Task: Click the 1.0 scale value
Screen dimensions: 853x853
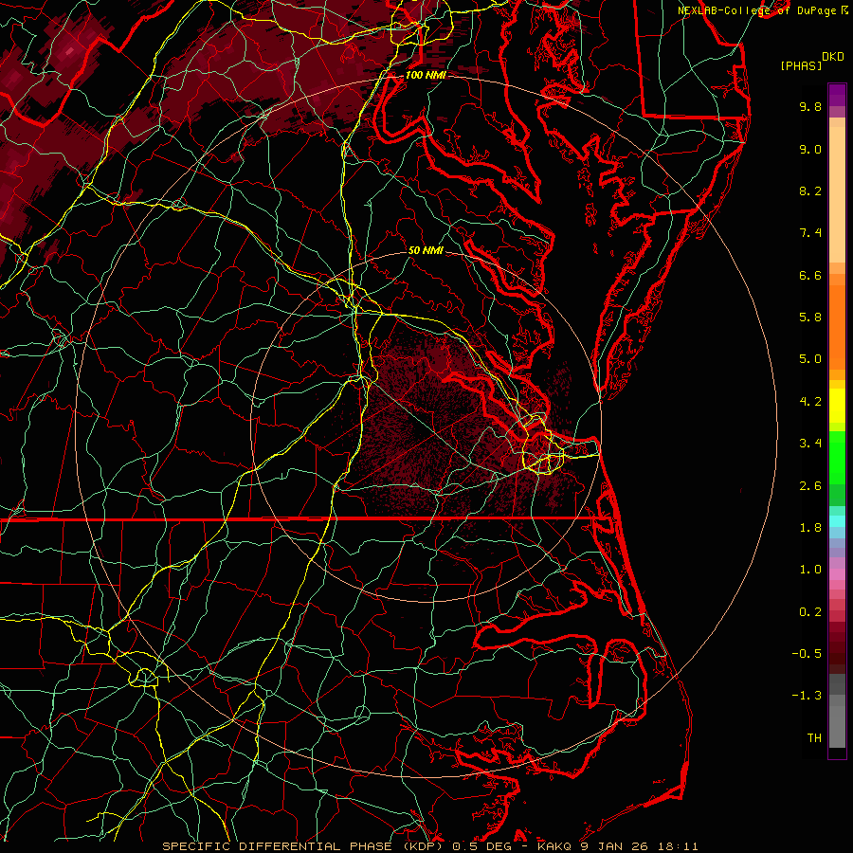Action: pos(810,570)
